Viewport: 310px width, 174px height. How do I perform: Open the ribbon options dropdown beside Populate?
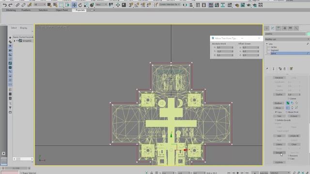[x=92, y=10]
